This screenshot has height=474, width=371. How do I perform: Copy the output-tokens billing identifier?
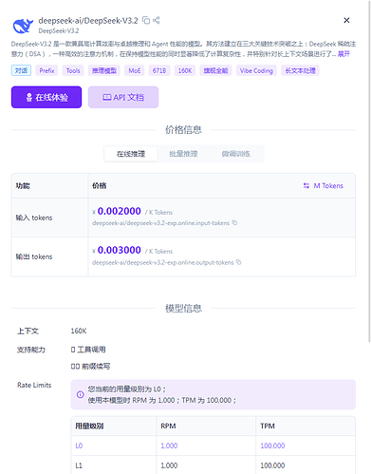239,262
